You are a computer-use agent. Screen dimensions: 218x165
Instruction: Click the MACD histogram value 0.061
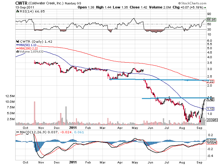coord(79,132)
